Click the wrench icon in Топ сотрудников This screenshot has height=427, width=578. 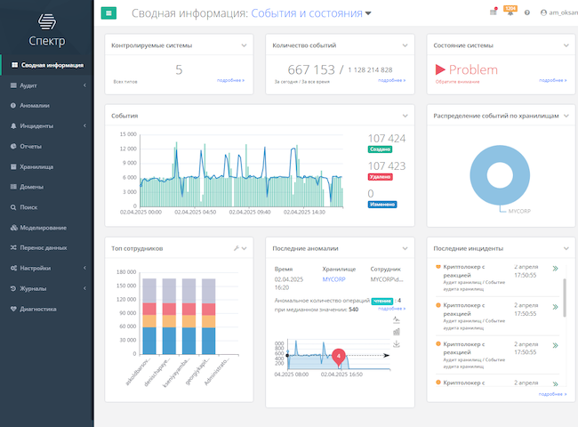click(236, 248)
